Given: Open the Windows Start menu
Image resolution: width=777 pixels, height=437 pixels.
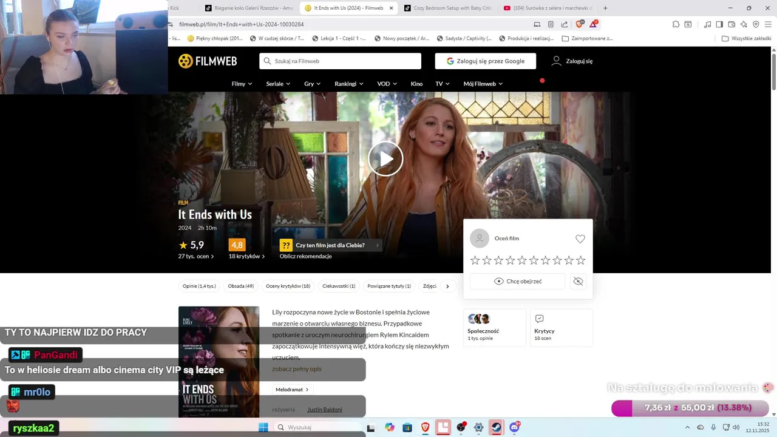Looking at the screenshot, I should 263,427.
